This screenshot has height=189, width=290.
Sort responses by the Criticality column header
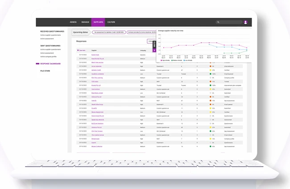[143, 51]
